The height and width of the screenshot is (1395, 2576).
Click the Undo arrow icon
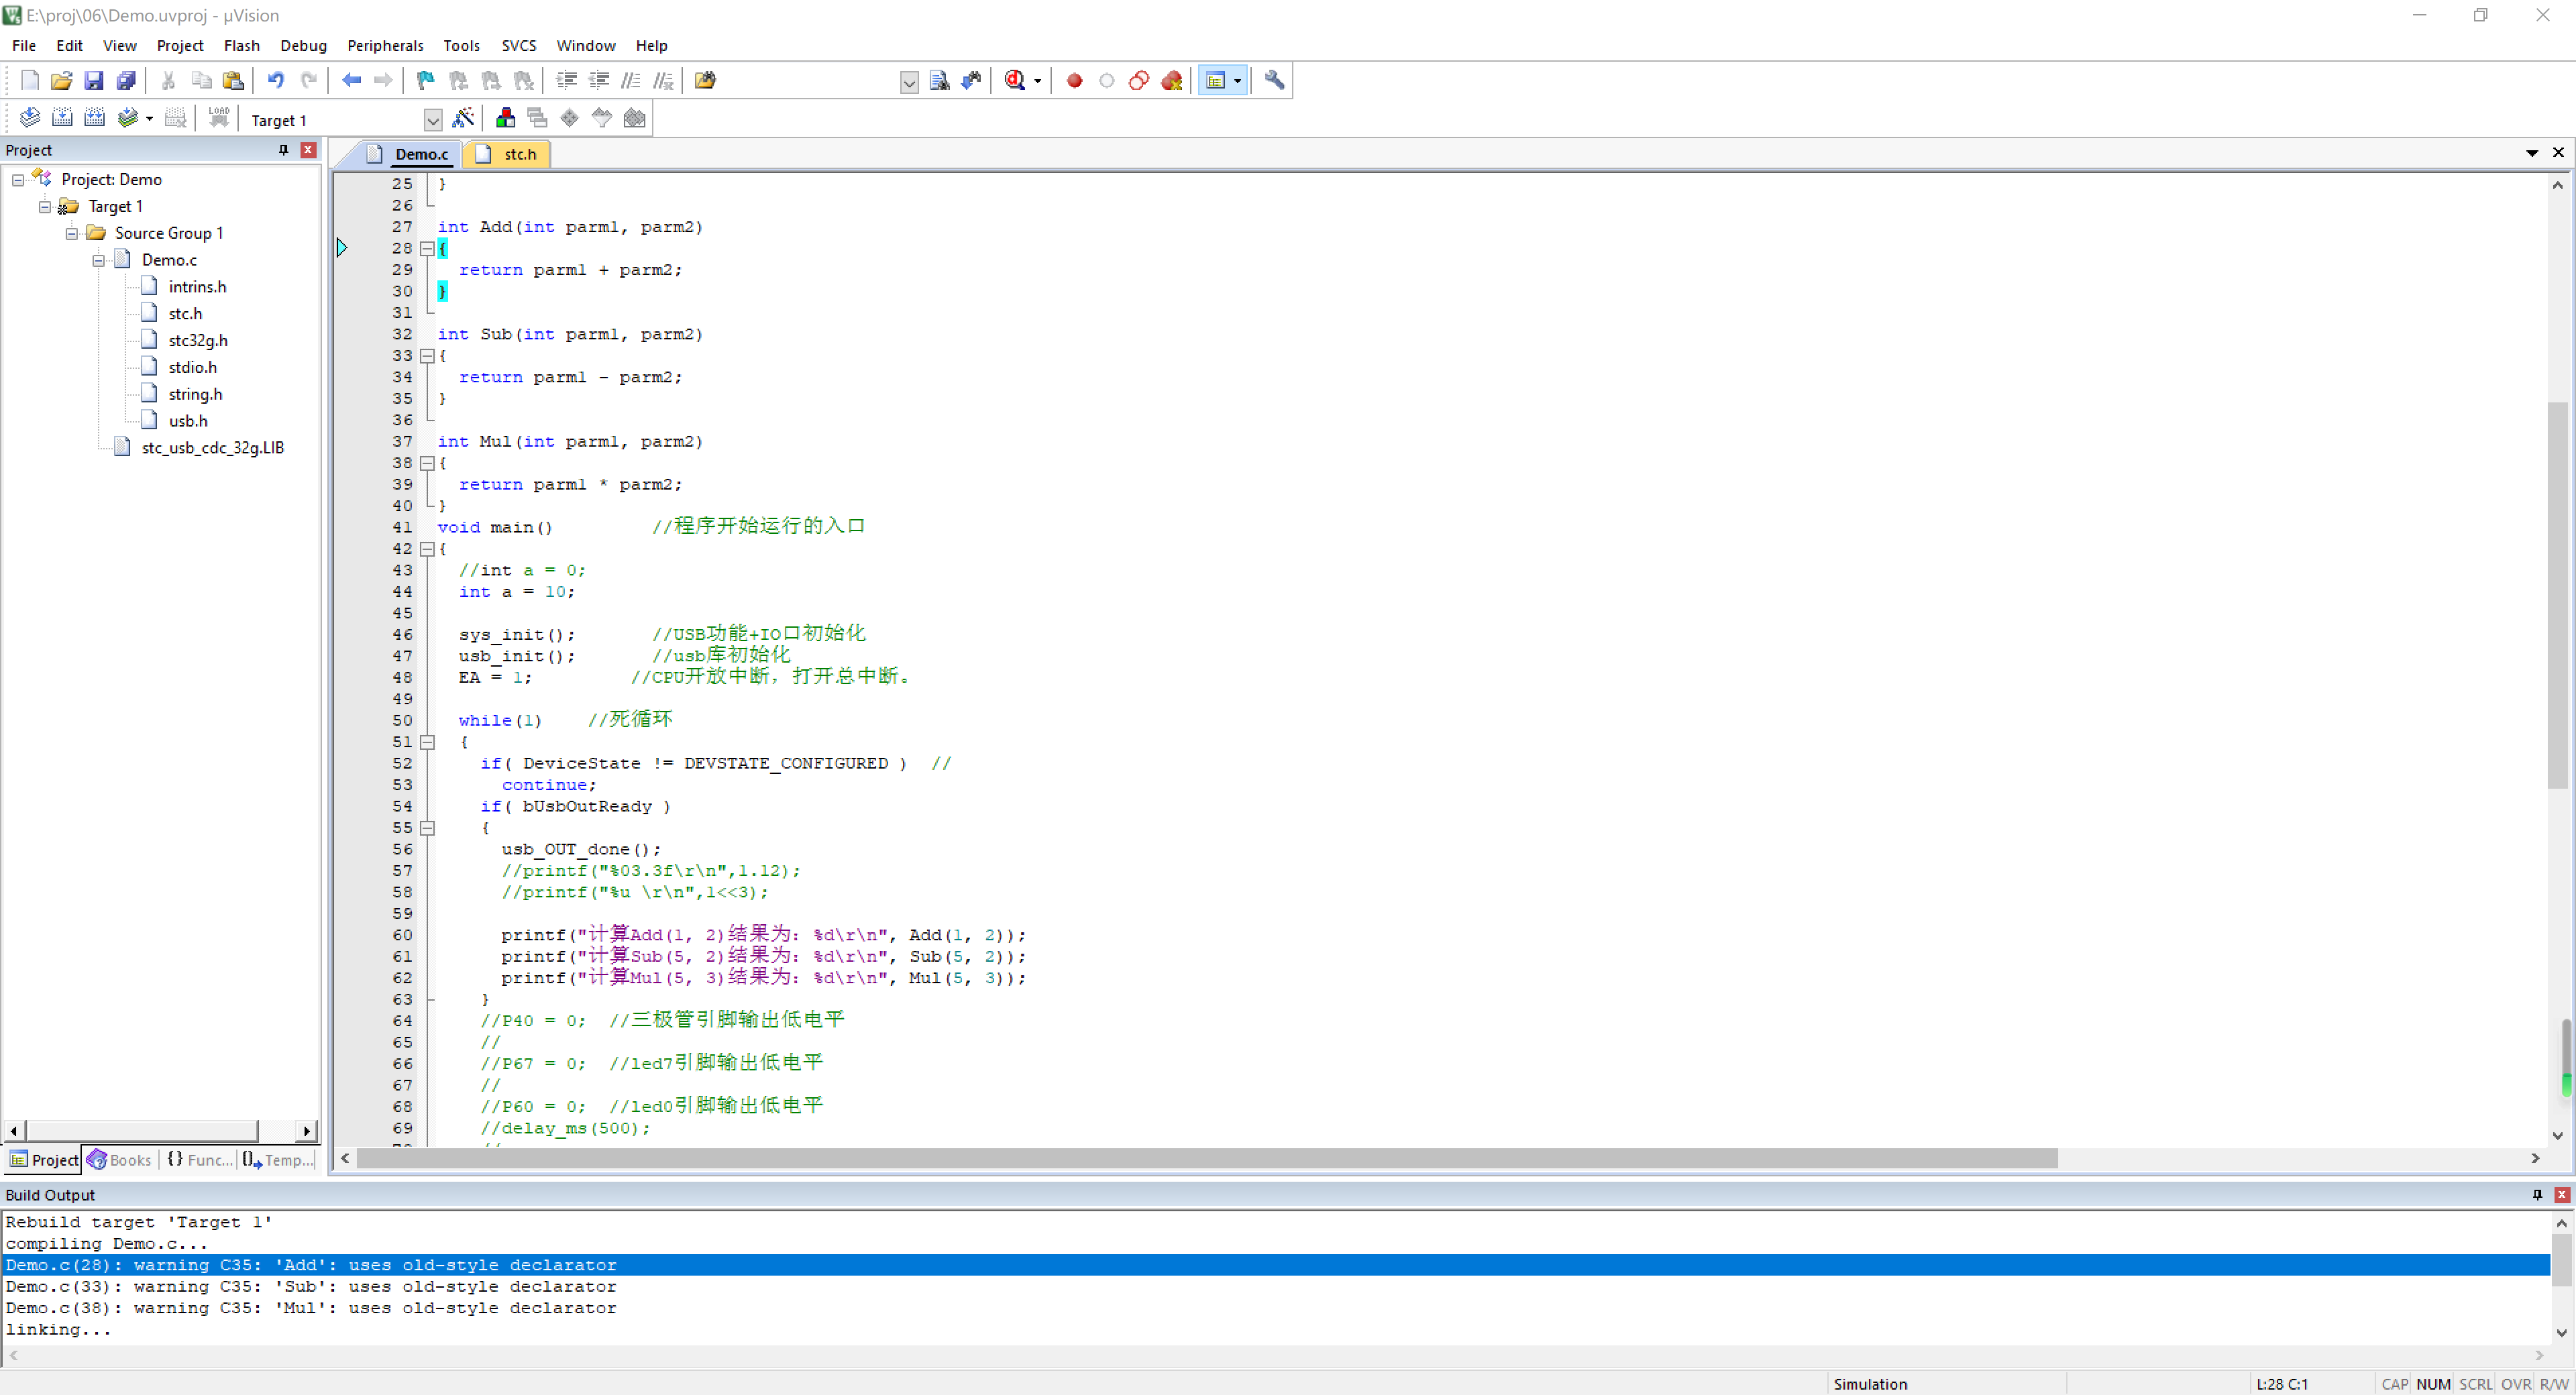275,80
